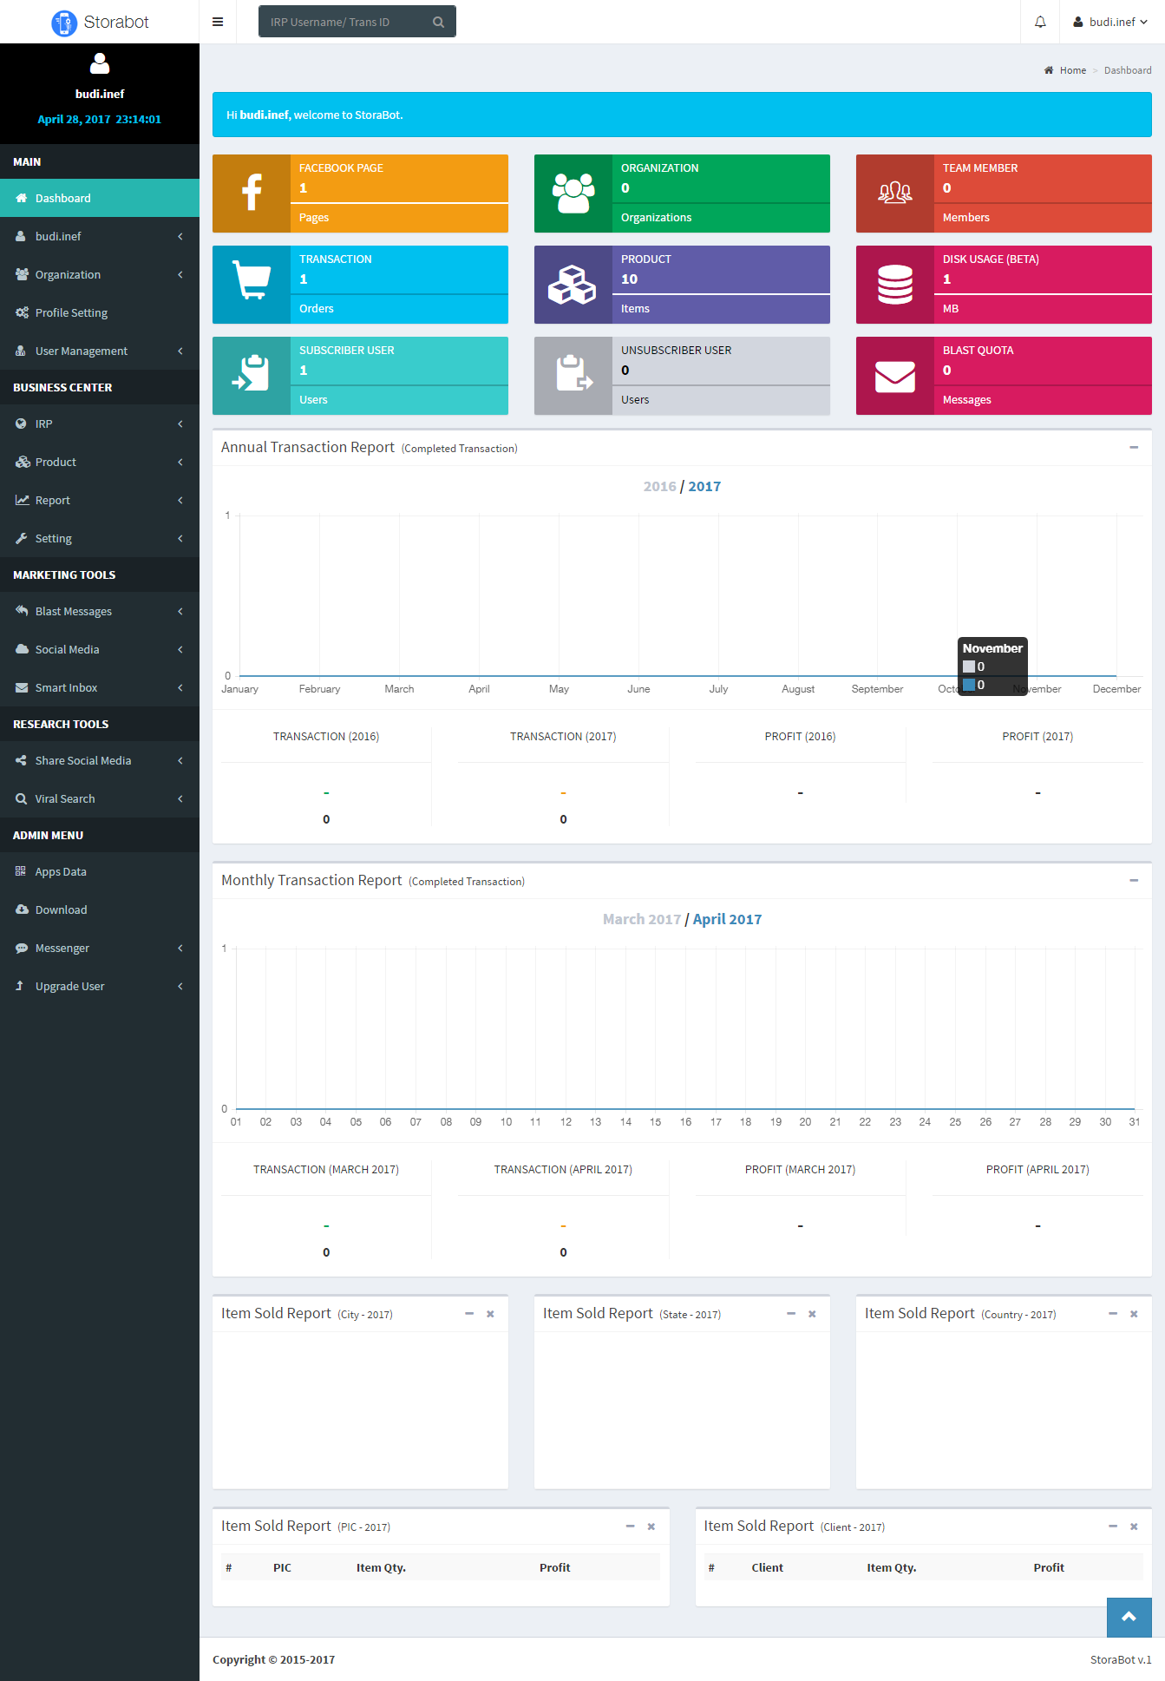Click the Organization card people icon
This screenshot has width=1165, height=1681.
573,194
